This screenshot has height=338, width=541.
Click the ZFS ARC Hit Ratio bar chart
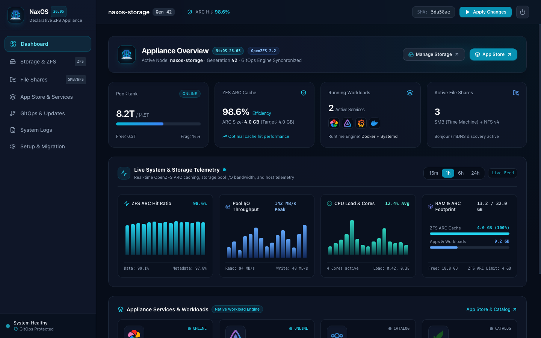(x=165, y=238)
